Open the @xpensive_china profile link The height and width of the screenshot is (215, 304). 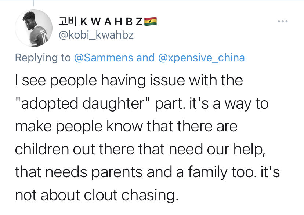(x=202, y=58)
